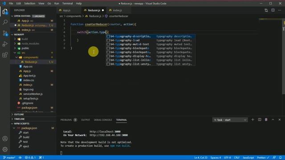
Task: Click the Spaces: 4 indentation setting
Action: click(x=216, y=158)
